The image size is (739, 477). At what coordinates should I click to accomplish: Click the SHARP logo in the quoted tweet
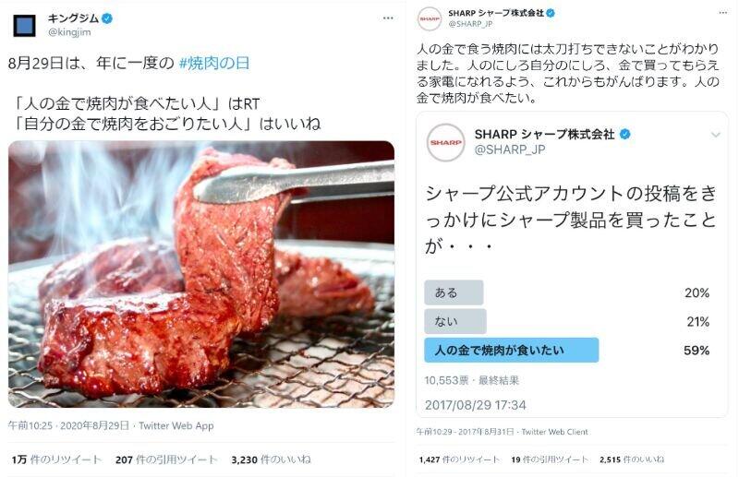point(445,142)
